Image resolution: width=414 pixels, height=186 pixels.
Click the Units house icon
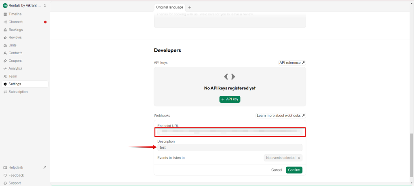5,45
